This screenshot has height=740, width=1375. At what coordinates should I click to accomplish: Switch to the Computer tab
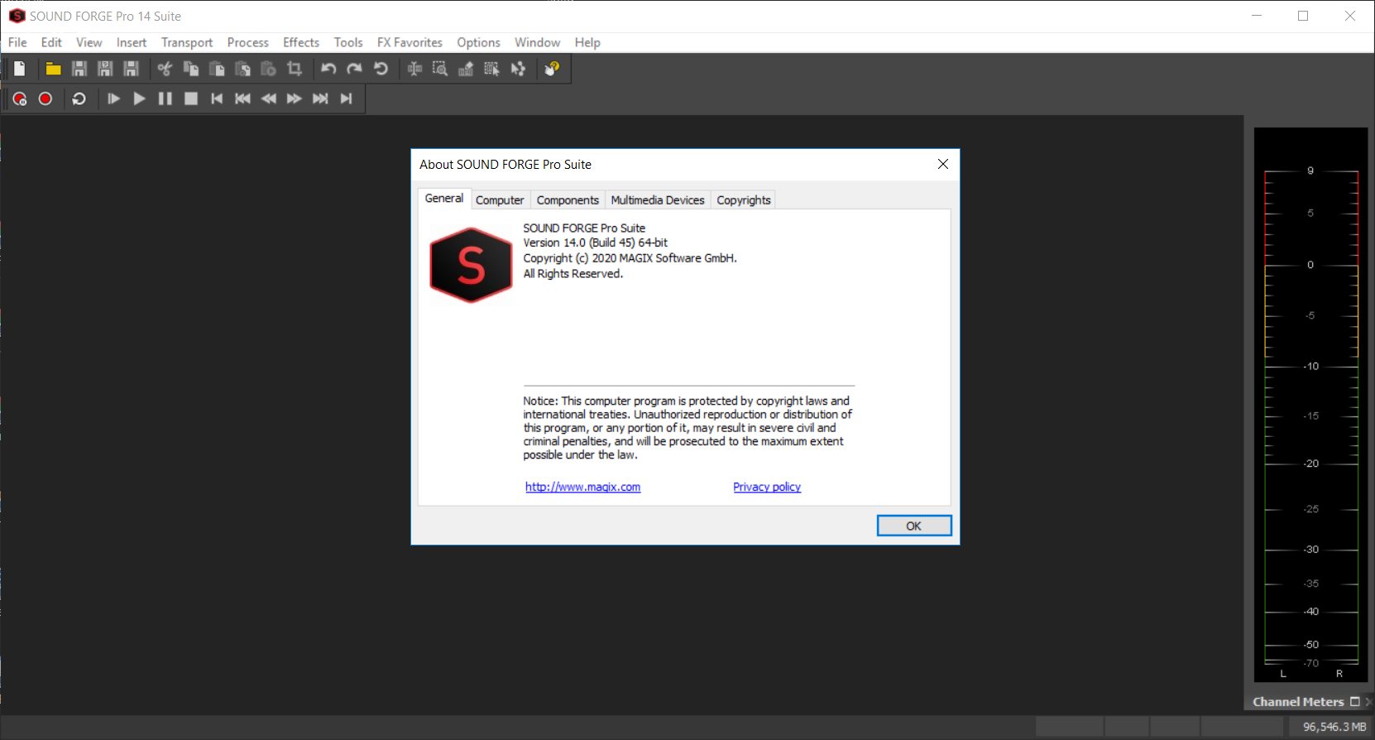[x=500, y=200]
